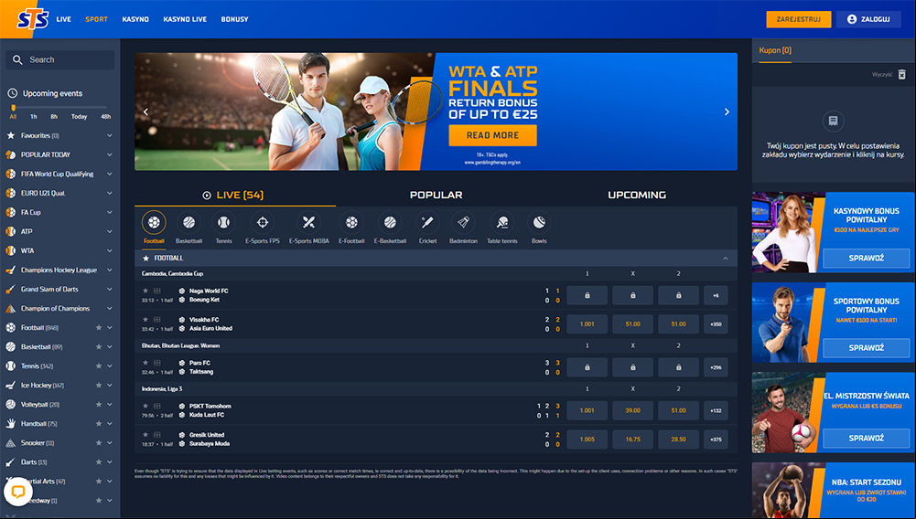Open KASYNO LIVE nav item

pos(185,19)
